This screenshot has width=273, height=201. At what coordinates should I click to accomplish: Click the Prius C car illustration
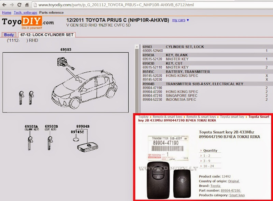[x=85, y=89]
